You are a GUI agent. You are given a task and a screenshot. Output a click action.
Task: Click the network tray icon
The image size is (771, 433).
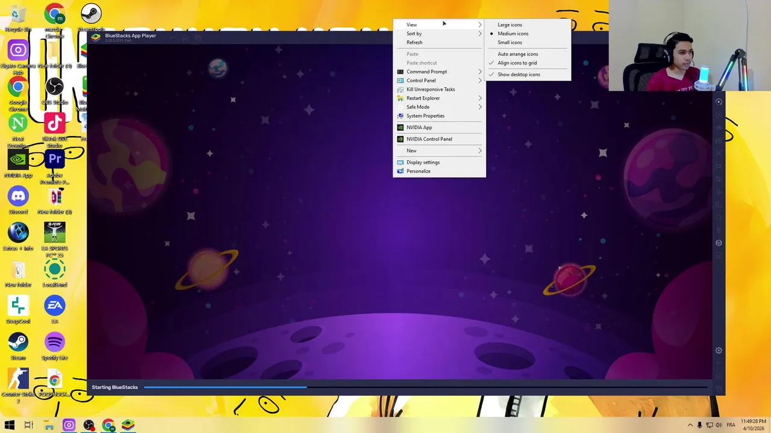[709, 425]
